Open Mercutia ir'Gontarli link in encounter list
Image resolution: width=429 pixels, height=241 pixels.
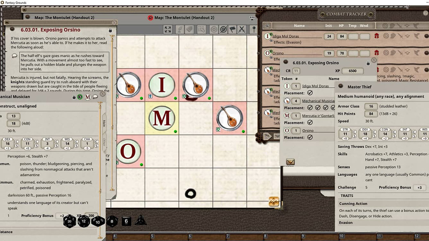click(x=318, y=116)
